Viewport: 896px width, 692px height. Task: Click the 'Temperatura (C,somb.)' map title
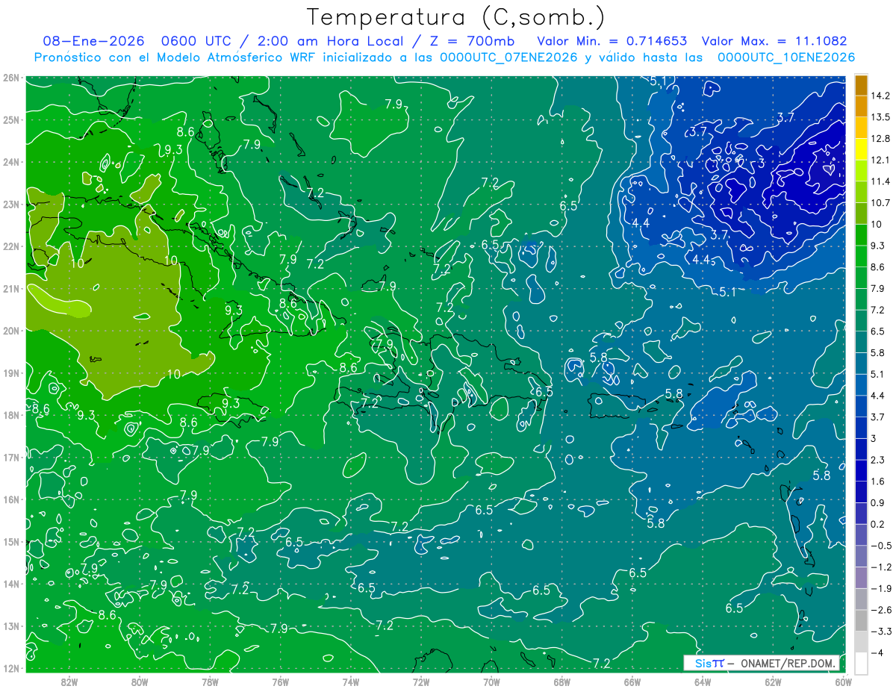[x=456, y=18]
